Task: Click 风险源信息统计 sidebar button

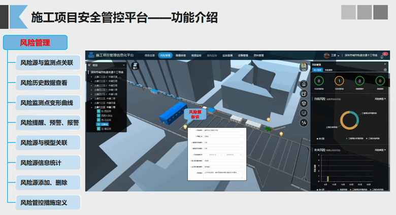Action: click(47, 162)
